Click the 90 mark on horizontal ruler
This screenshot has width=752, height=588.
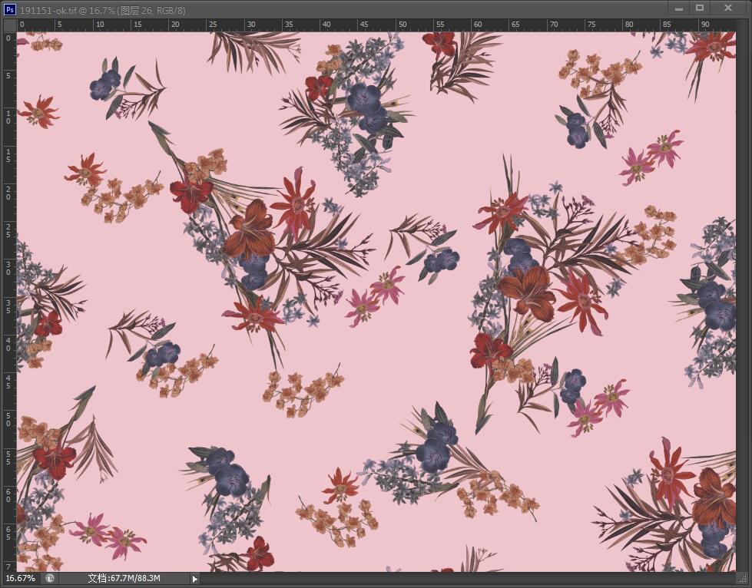coord(704,25)
